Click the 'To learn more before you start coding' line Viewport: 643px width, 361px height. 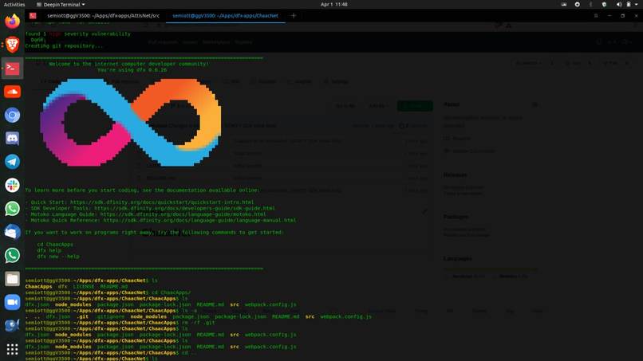142,190
